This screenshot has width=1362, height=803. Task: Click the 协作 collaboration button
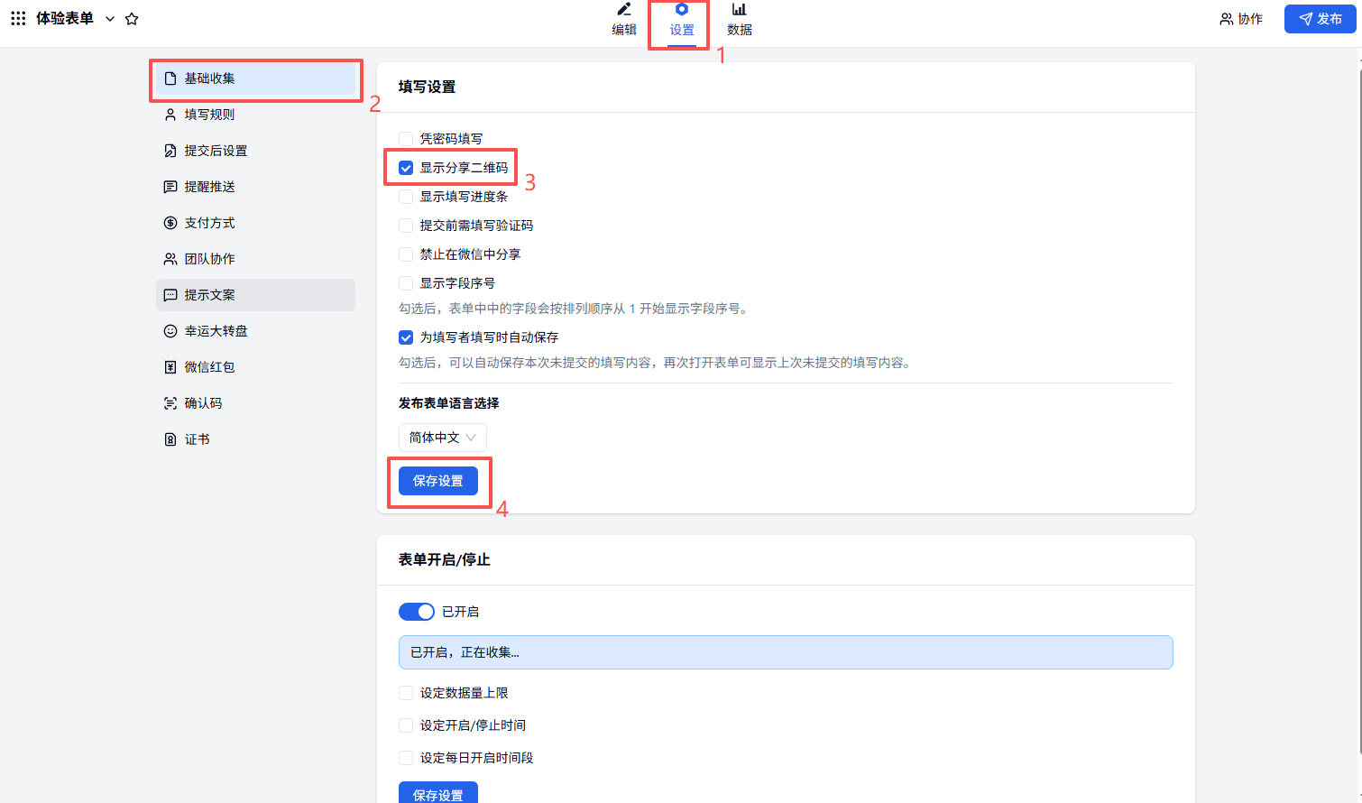(1241, 19)
